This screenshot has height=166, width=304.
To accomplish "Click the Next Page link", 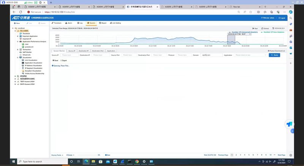I will pos(281,155).
